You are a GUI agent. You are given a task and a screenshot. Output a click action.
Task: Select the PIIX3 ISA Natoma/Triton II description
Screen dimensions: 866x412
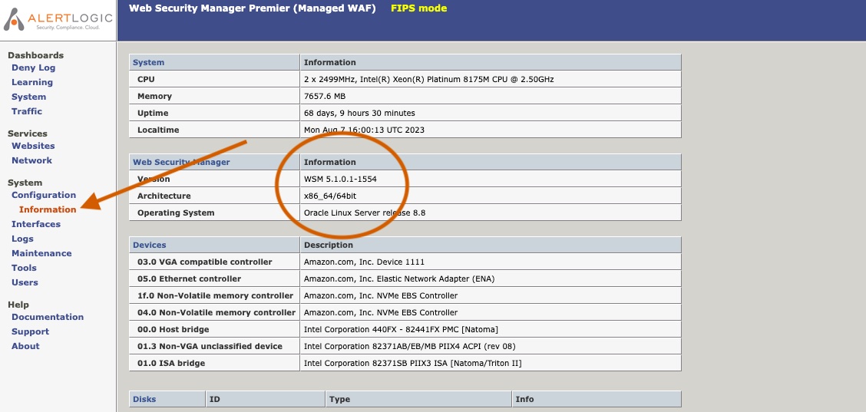[412, 363]
